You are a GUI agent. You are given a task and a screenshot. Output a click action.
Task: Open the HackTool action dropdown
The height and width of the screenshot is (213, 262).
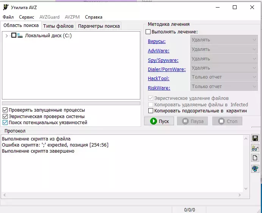click(224, 77)
